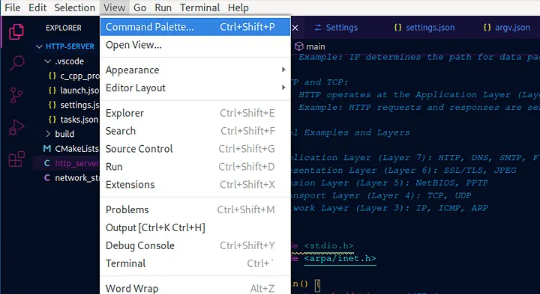Click braces icon on argv.json tab
540x294 pixels.
(487, 28)
